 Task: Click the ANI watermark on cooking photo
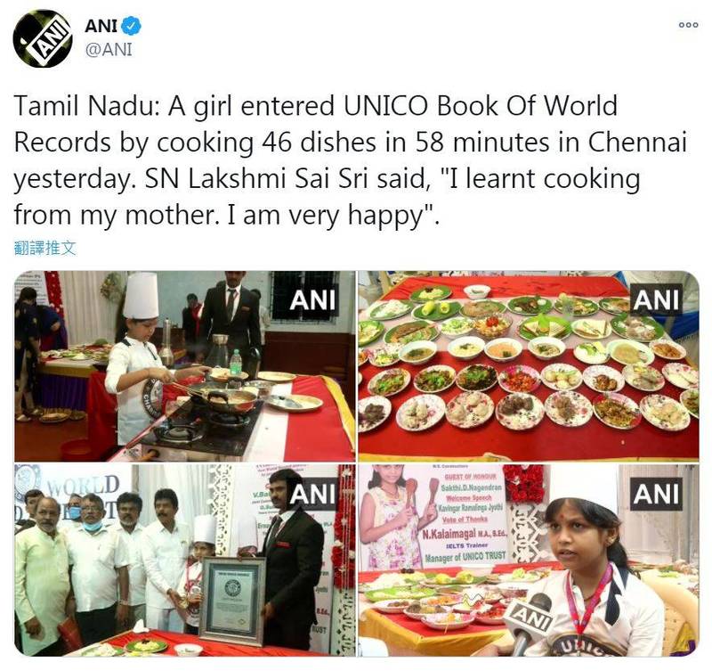(x=313, y=300)
